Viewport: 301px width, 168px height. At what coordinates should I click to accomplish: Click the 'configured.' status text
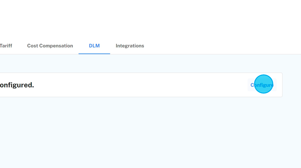[x=17, y=85]
